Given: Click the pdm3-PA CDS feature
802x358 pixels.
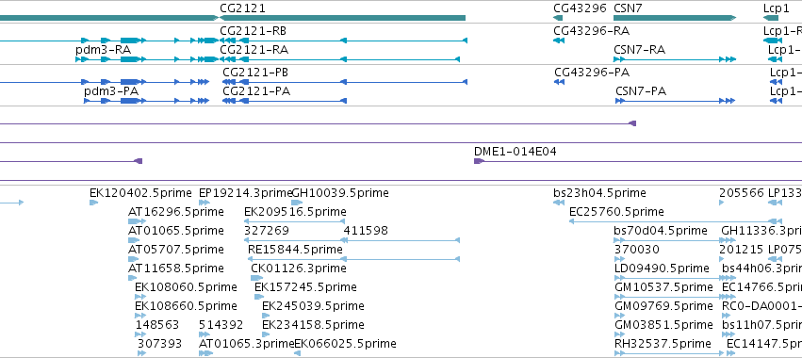Looking at the screenshot, I should [x=146, y=101].
